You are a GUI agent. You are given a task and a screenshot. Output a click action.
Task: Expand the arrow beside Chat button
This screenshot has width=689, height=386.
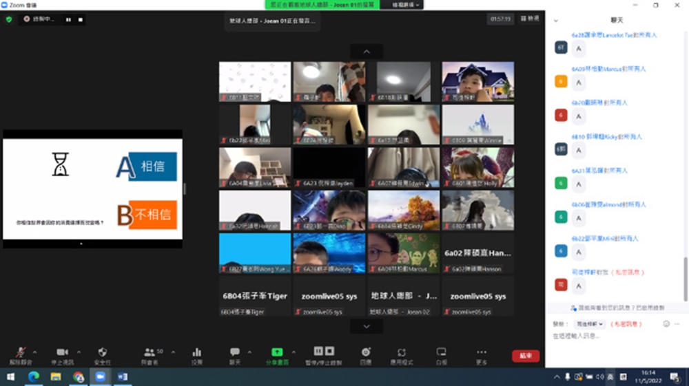(x=249, y=352)
